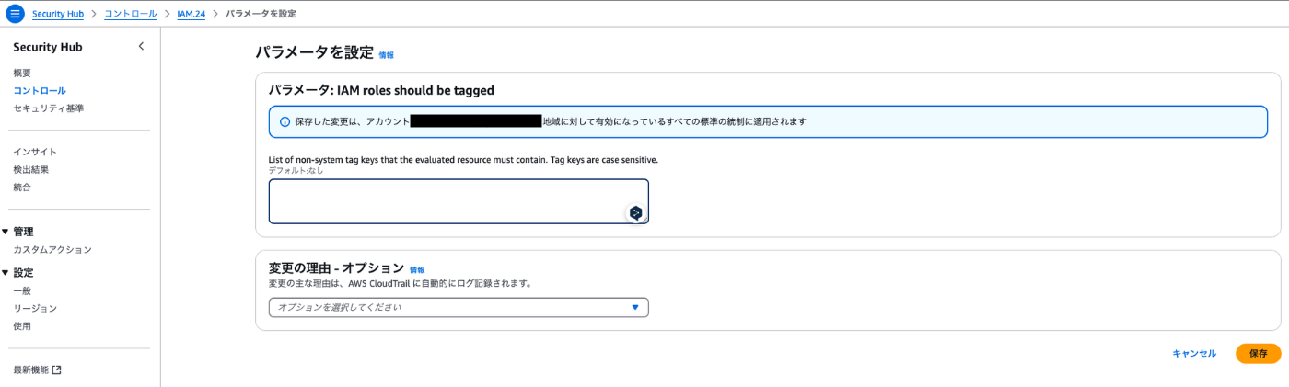Open the 情報 link beside the パラメータを設定 heading
The image size is (1289, 387).
pos(386,55)
